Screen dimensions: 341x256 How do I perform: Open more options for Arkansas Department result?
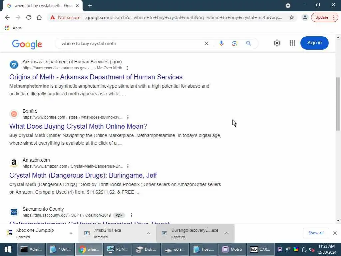pyautogui.click(x=127, y=68)
